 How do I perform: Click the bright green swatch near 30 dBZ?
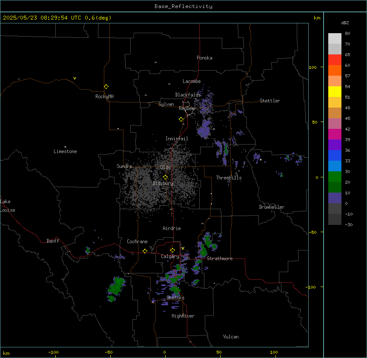[335, 177]
